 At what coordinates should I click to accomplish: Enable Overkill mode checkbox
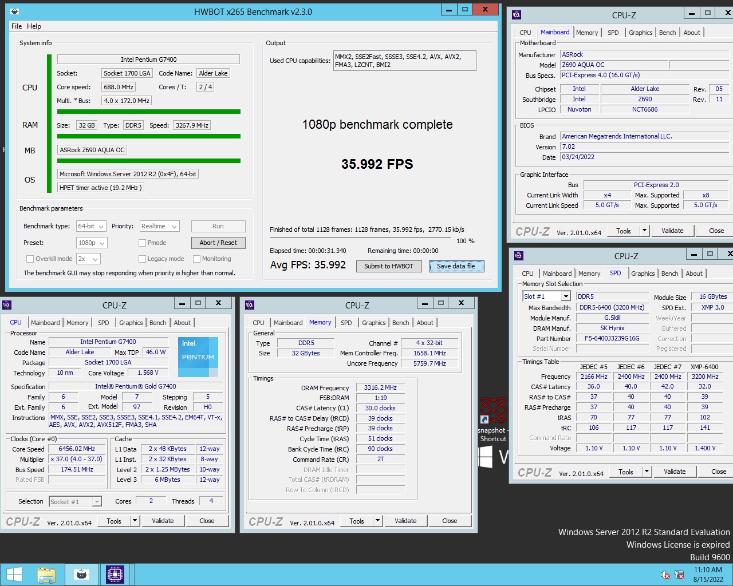click(30, 259)
